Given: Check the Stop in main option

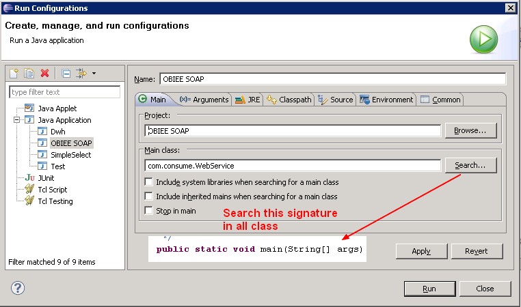Looking at the screenshot, I should pos(148,211).
